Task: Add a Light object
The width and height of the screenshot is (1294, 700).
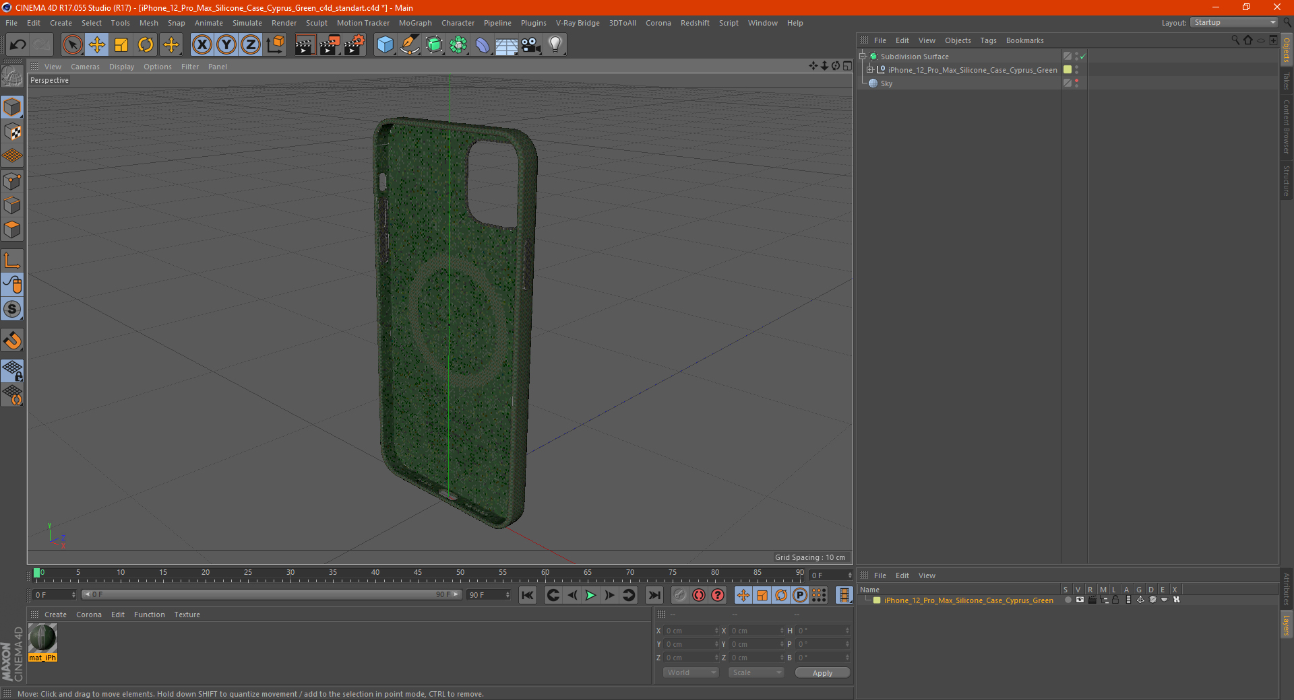Action: (x=555, y=45)
